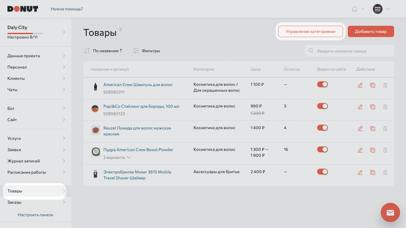Open Заявки menu item

tap(36, 150)
